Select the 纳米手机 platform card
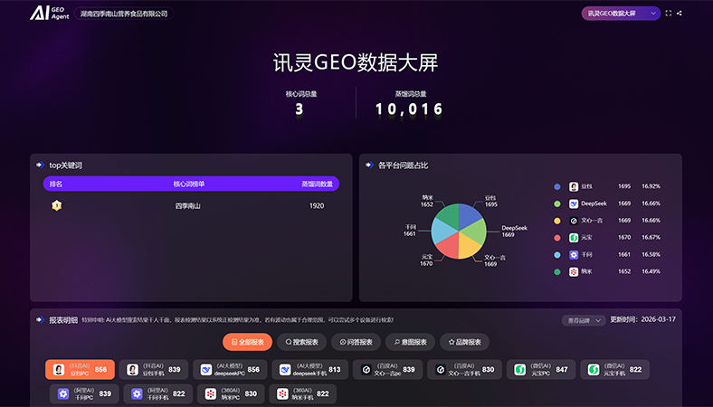The width and height of the screenshot is (713, 407). (x=300, y=393)
